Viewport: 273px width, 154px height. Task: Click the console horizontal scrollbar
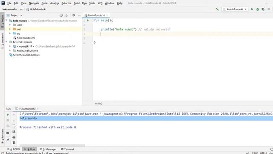click(x=52, y=145)
